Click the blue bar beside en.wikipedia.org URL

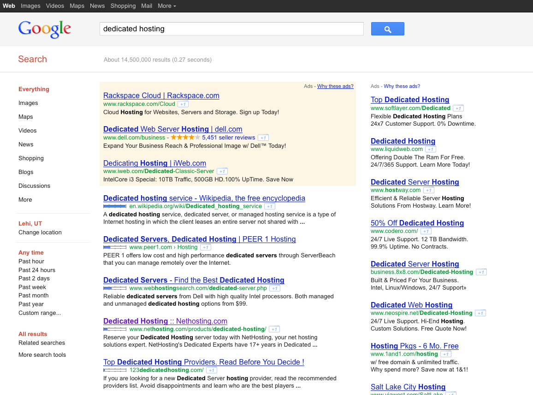[x=115, y=206]
